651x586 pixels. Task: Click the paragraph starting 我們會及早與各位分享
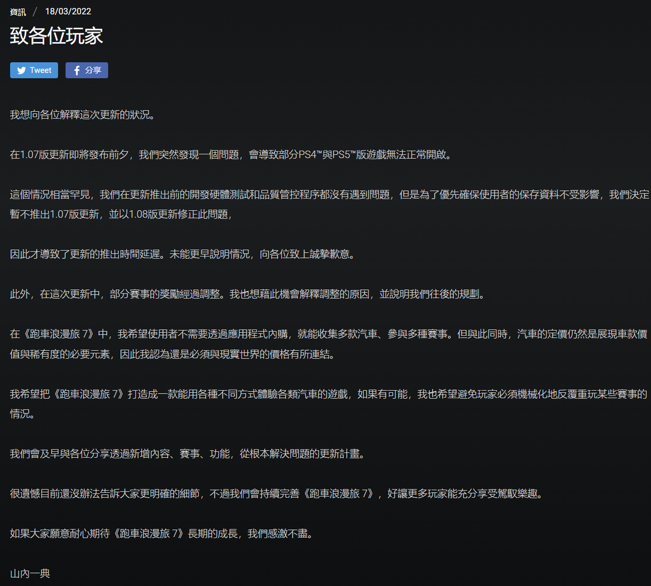(188, 454)
